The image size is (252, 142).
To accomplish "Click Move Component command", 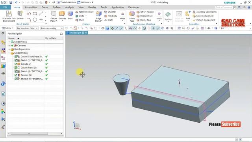I will tap(203, 16).
